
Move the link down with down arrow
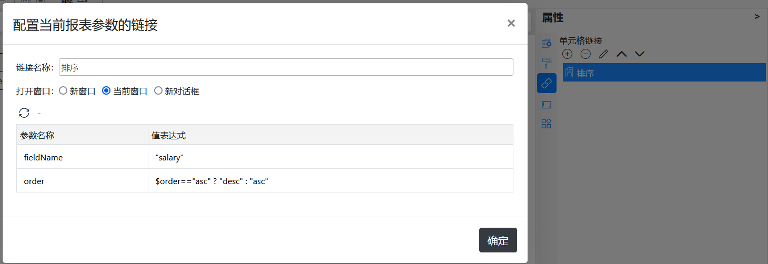click(x=640, y=54)
